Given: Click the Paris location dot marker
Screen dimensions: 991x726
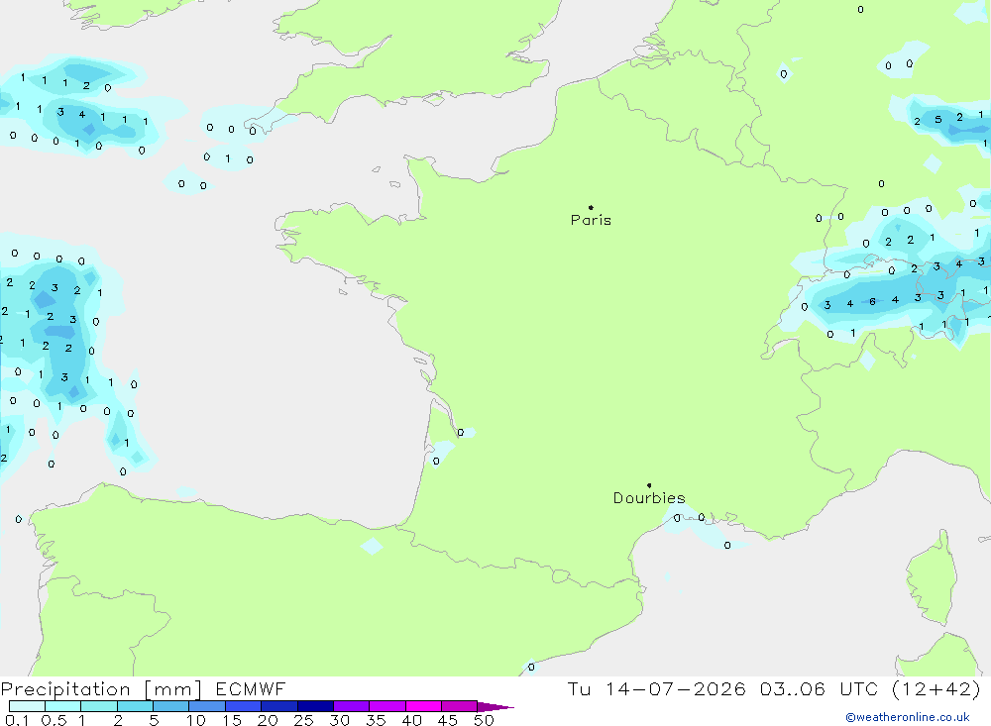Looking at the screenshot, I should [591, 207].
